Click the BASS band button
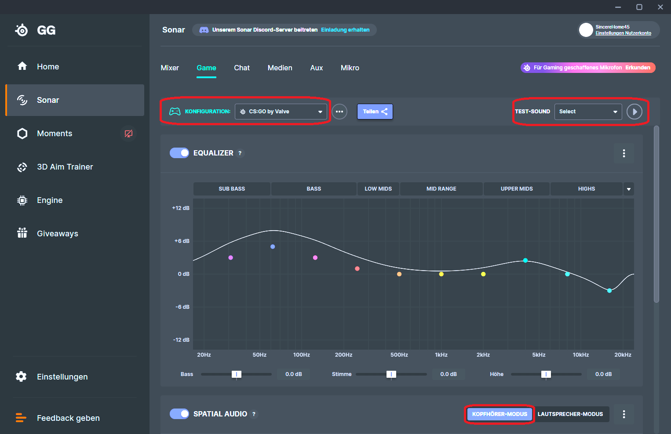 pos(314,189)
